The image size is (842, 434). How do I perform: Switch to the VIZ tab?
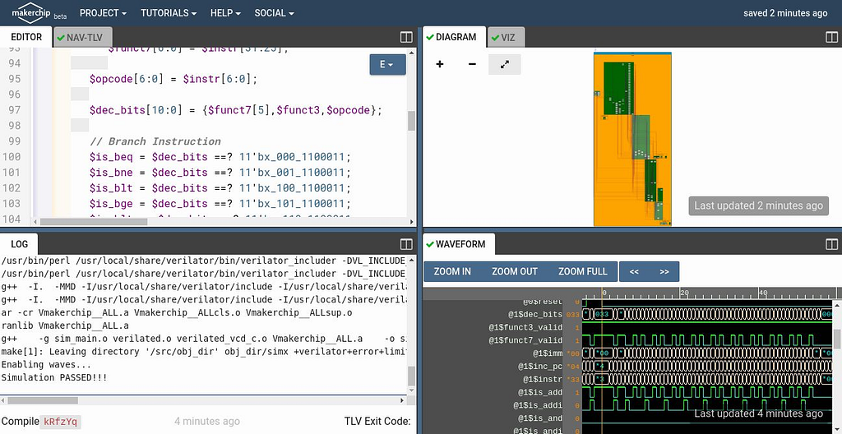(x=506, y=38)
